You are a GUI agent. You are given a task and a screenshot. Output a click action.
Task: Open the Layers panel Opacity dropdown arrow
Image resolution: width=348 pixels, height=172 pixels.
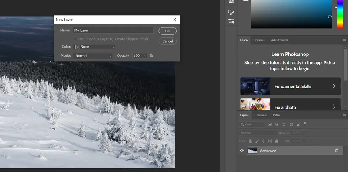[304, 133]
